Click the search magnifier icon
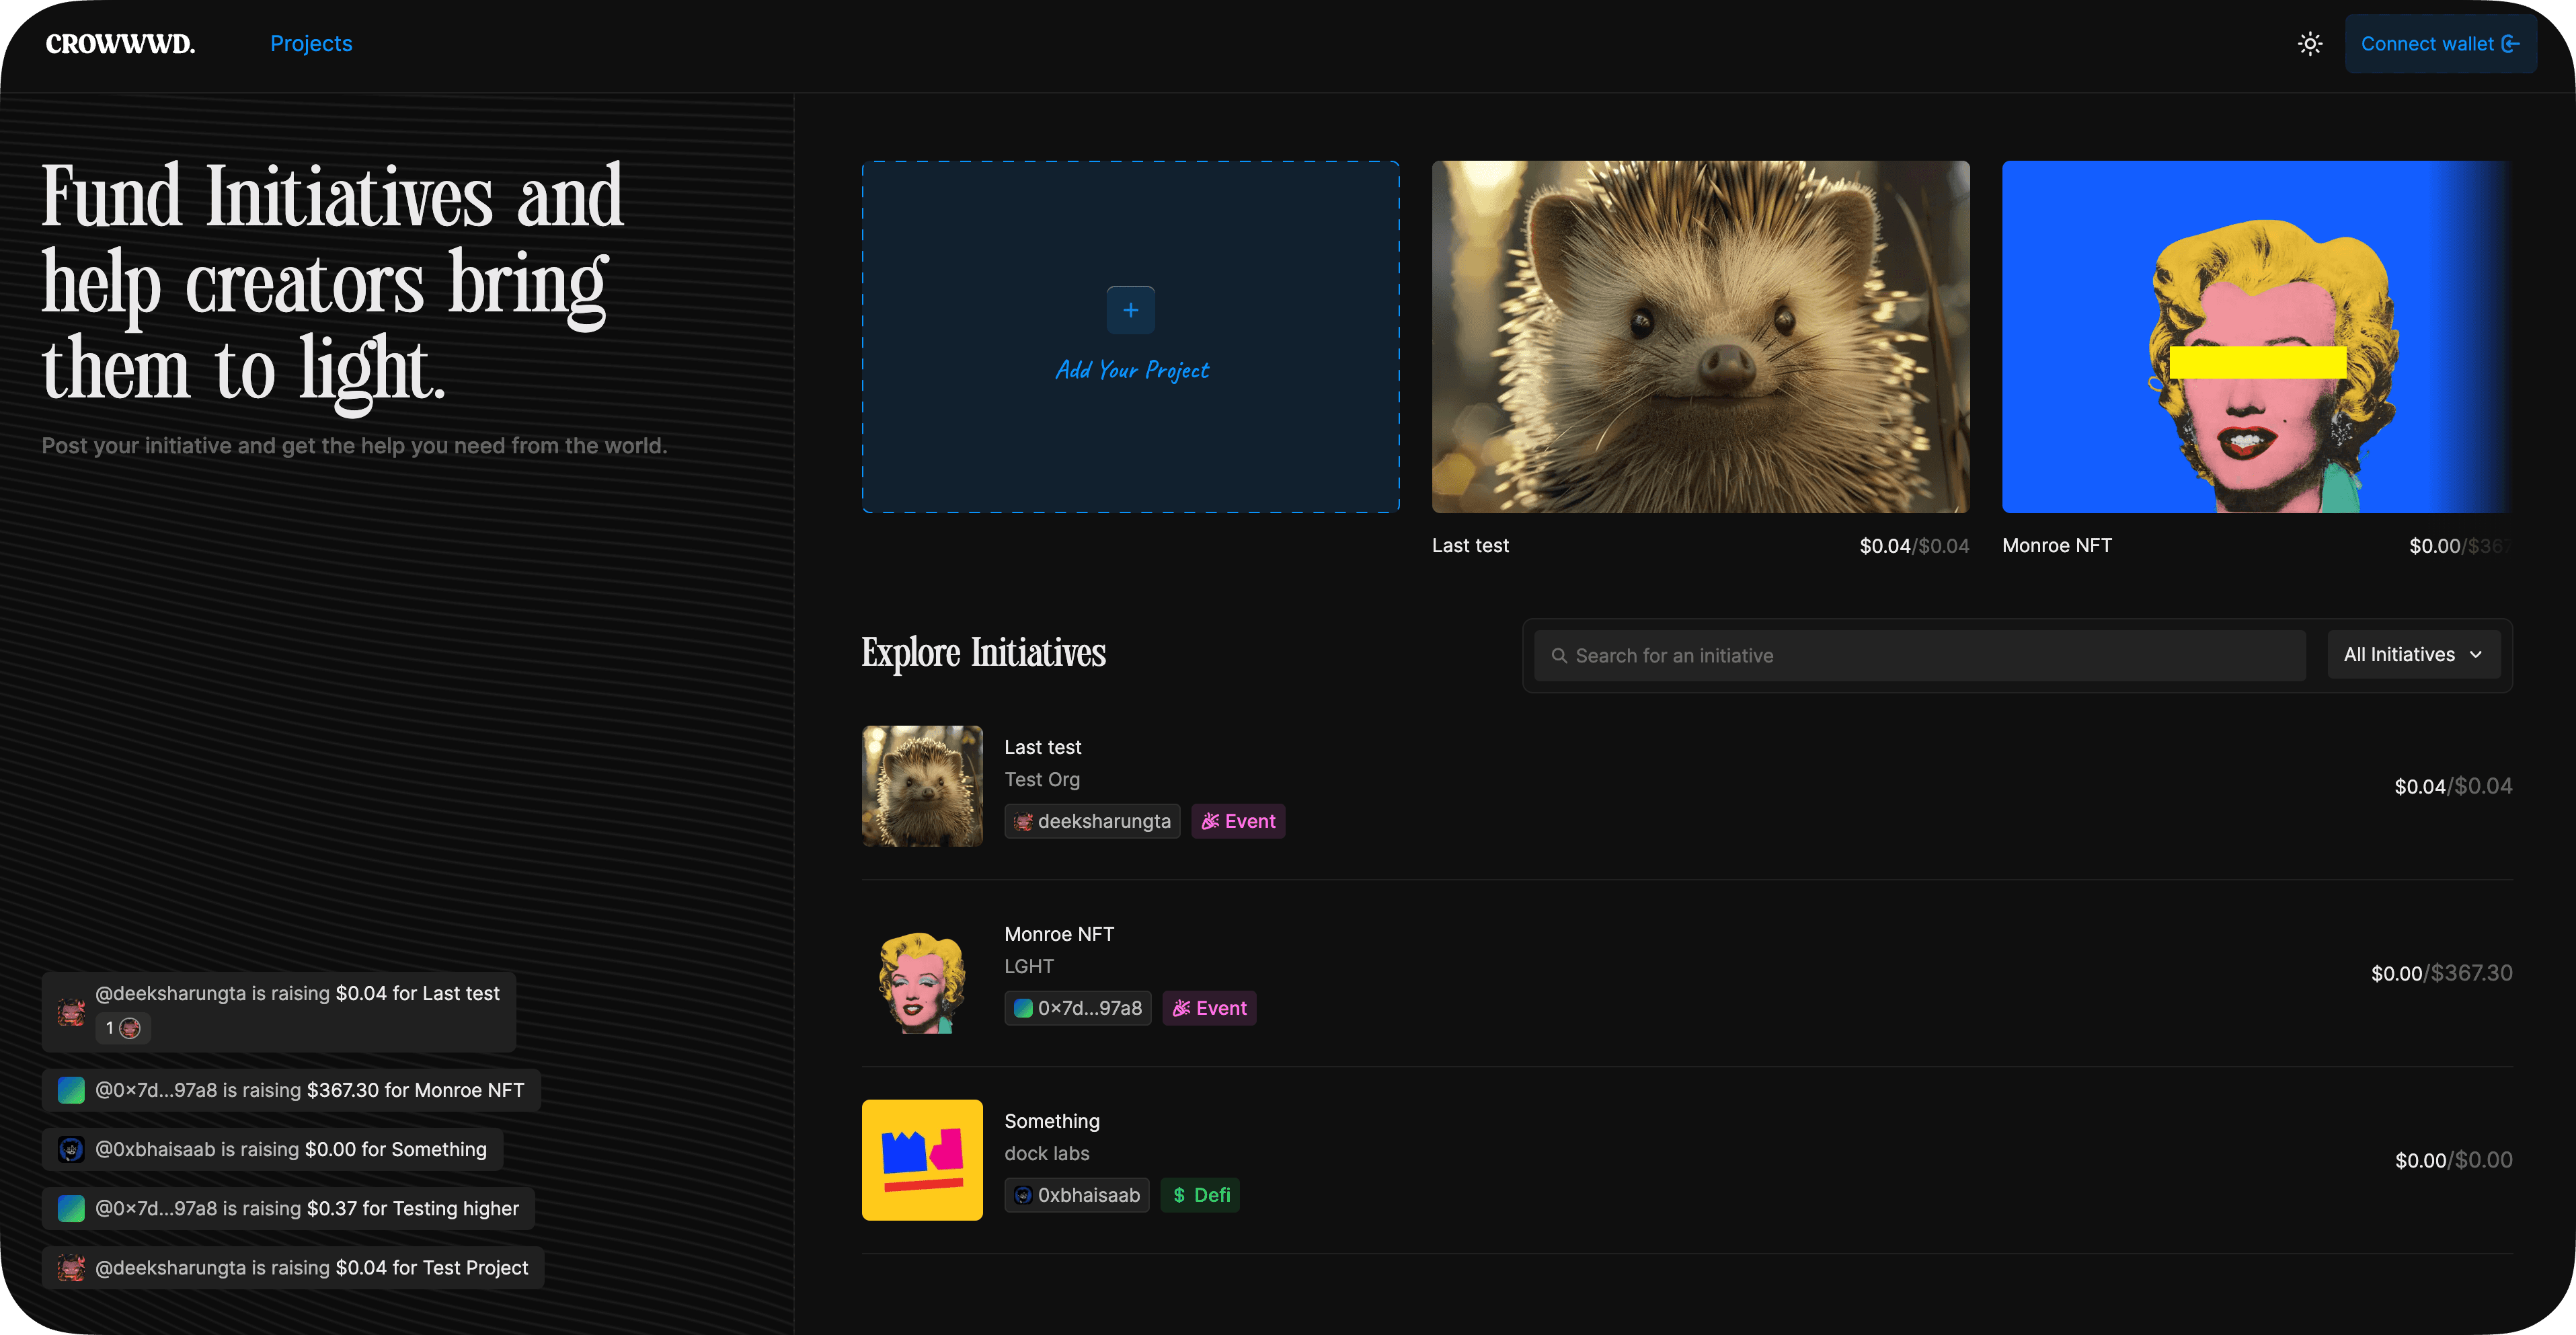2576x1335 pixels. point(1559,656)
